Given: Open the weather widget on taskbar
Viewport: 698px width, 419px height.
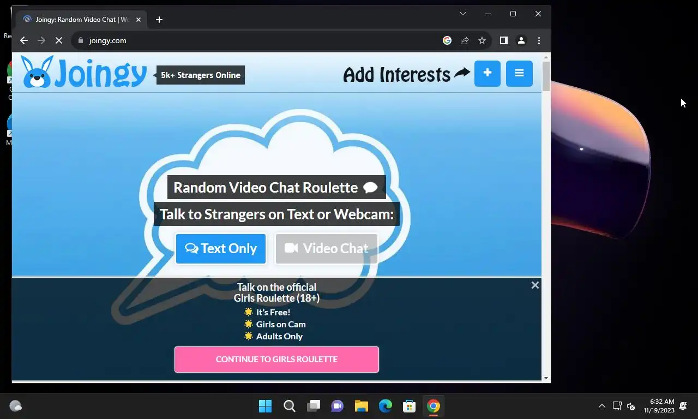Looking at the screenshot, I should click(16, 406).
